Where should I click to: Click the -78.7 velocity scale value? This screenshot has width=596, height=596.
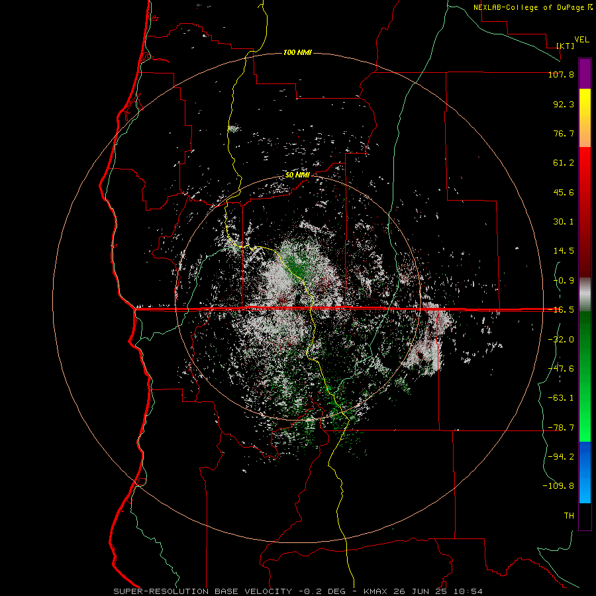click(561, 428)
